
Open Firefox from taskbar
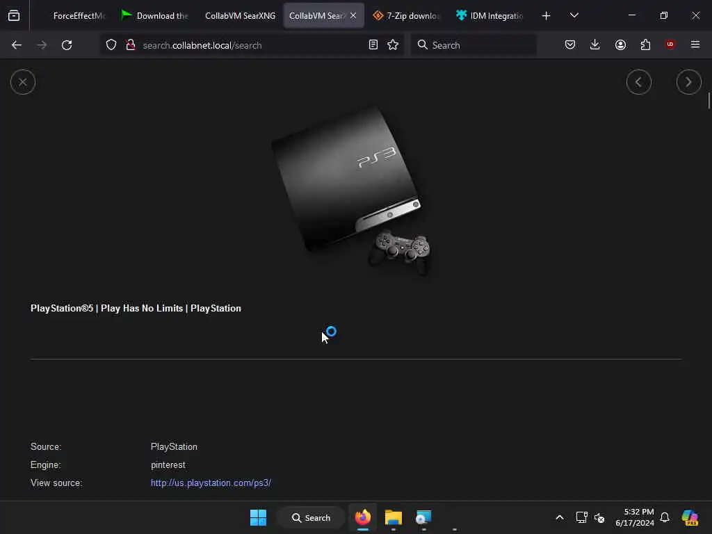pos(363,517)
